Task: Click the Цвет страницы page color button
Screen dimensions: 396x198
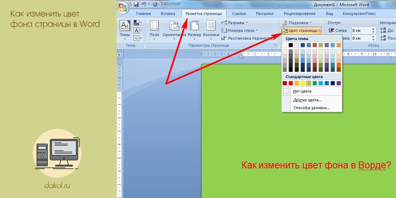Action: 301,31
